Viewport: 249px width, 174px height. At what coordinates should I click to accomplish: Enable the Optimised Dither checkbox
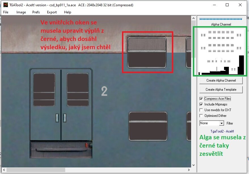pyautogui.click(x=201, y=116)
